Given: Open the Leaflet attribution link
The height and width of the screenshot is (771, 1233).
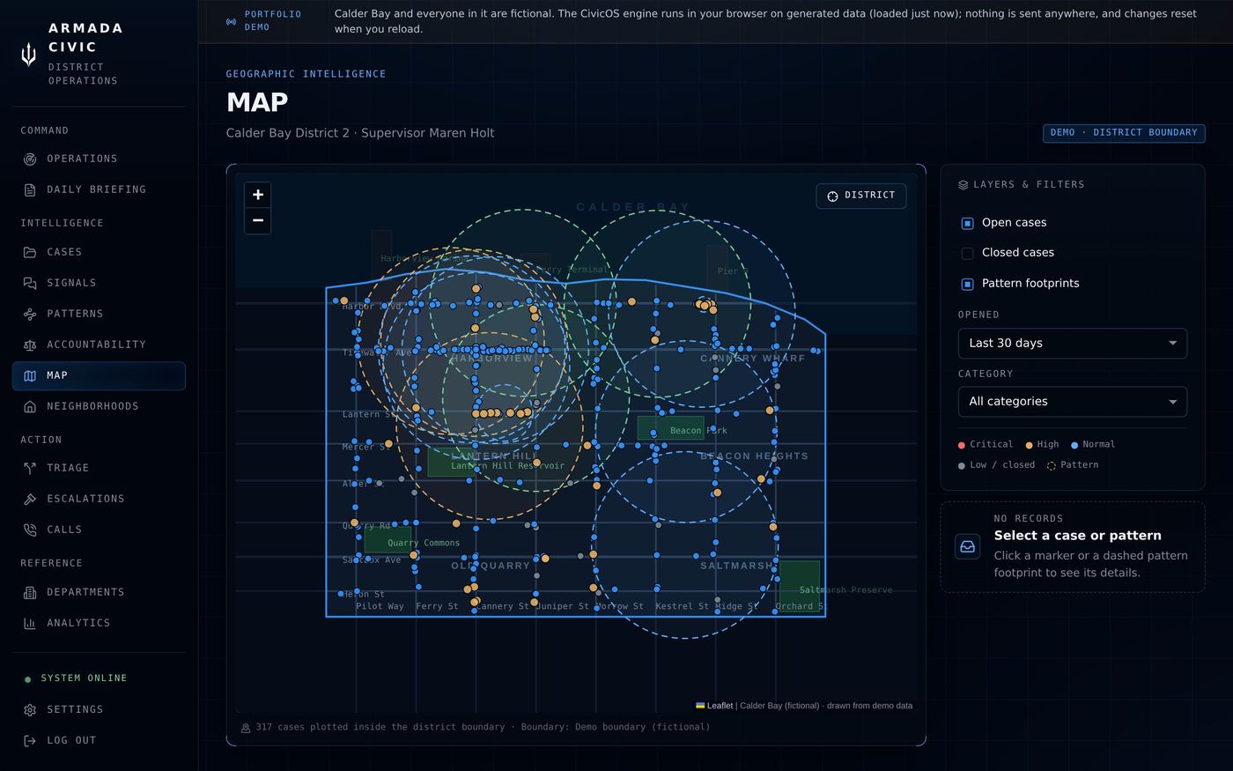Looking at the screenshot, I should (713, 706).
